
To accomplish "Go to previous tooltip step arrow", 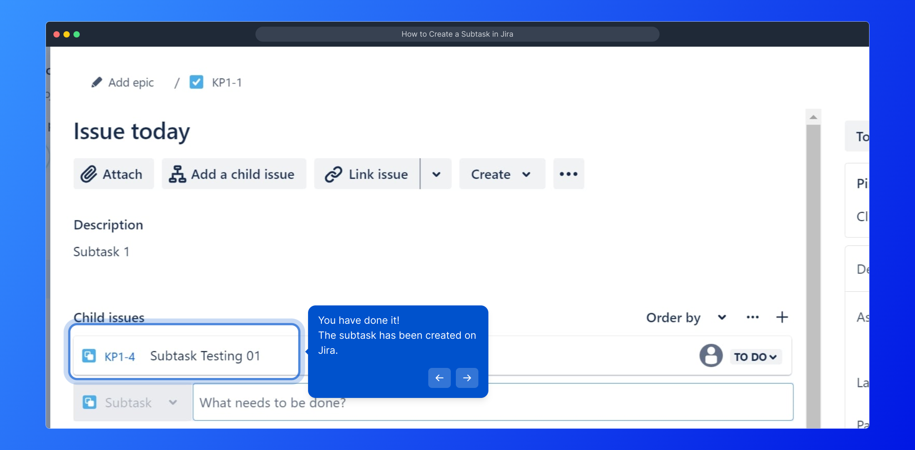I will [439, 378].
